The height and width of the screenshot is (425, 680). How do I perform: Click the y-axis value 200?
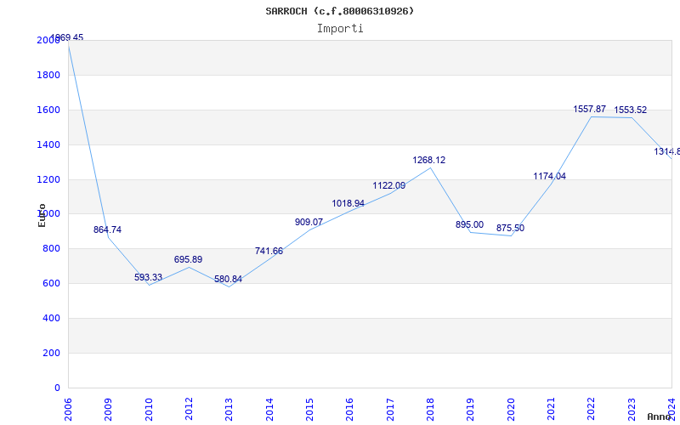coord(51,353)
